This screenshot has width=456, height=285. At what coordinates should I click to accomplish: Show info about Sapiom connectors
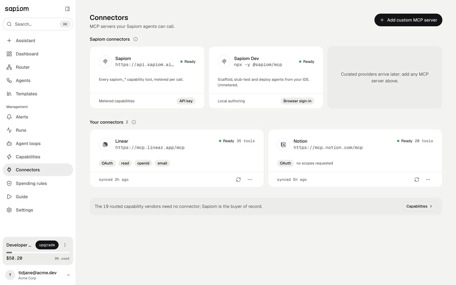(x=136, y=39)
